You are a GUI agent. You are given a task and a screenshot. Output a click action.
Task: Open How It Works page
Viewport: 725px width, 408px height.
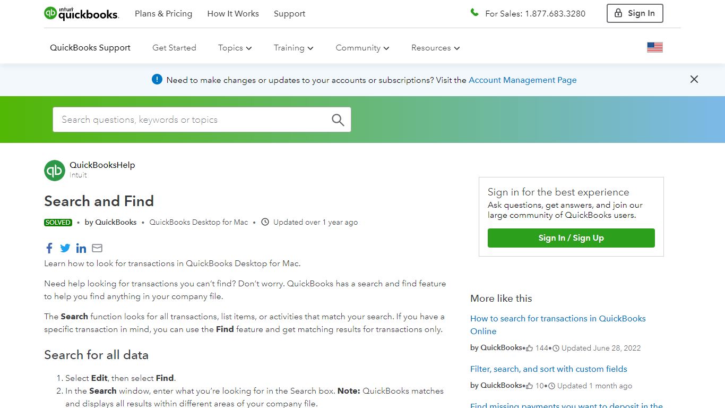click(233, 14)
